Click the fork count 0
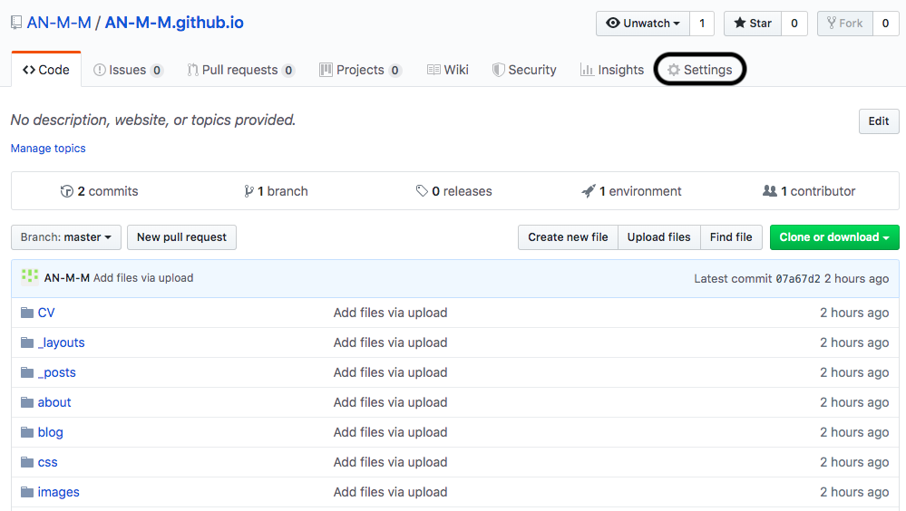This screenshot has width=906, height=511. [885, 24]
